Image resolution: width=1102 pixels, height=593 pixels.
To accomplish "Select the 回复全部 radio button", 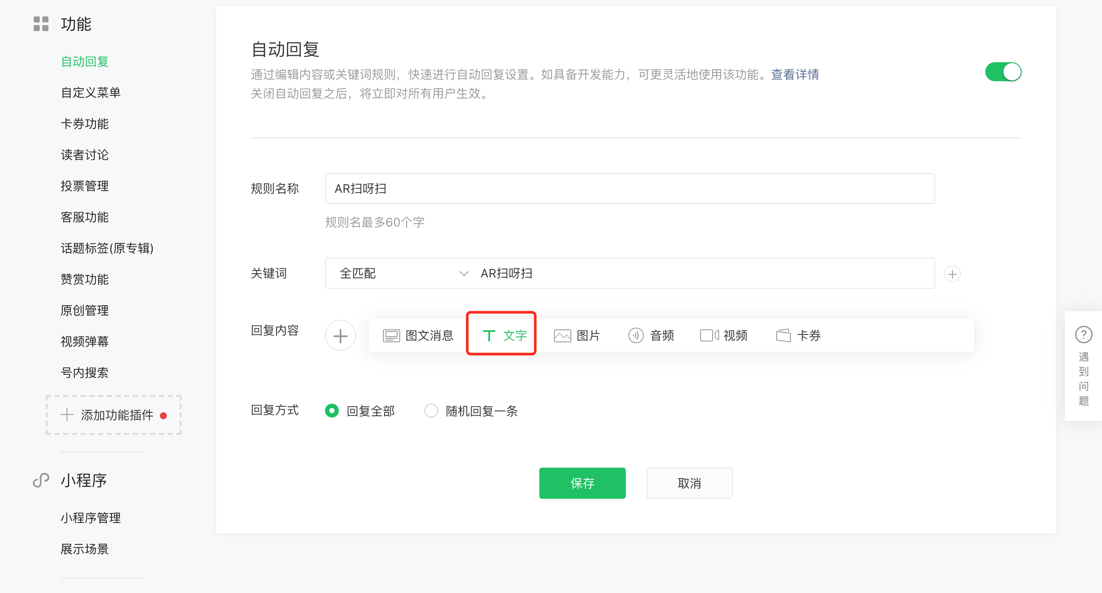I will (332, 411).
